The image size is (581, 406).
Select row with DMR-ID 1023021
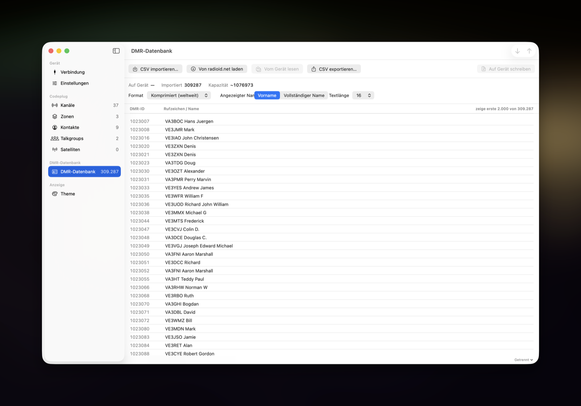click(332, 155)
